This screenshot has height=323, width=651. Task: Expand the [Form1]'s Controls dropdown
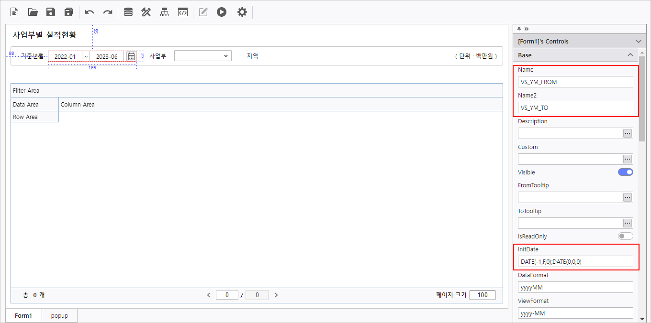[x=638, y=42]
